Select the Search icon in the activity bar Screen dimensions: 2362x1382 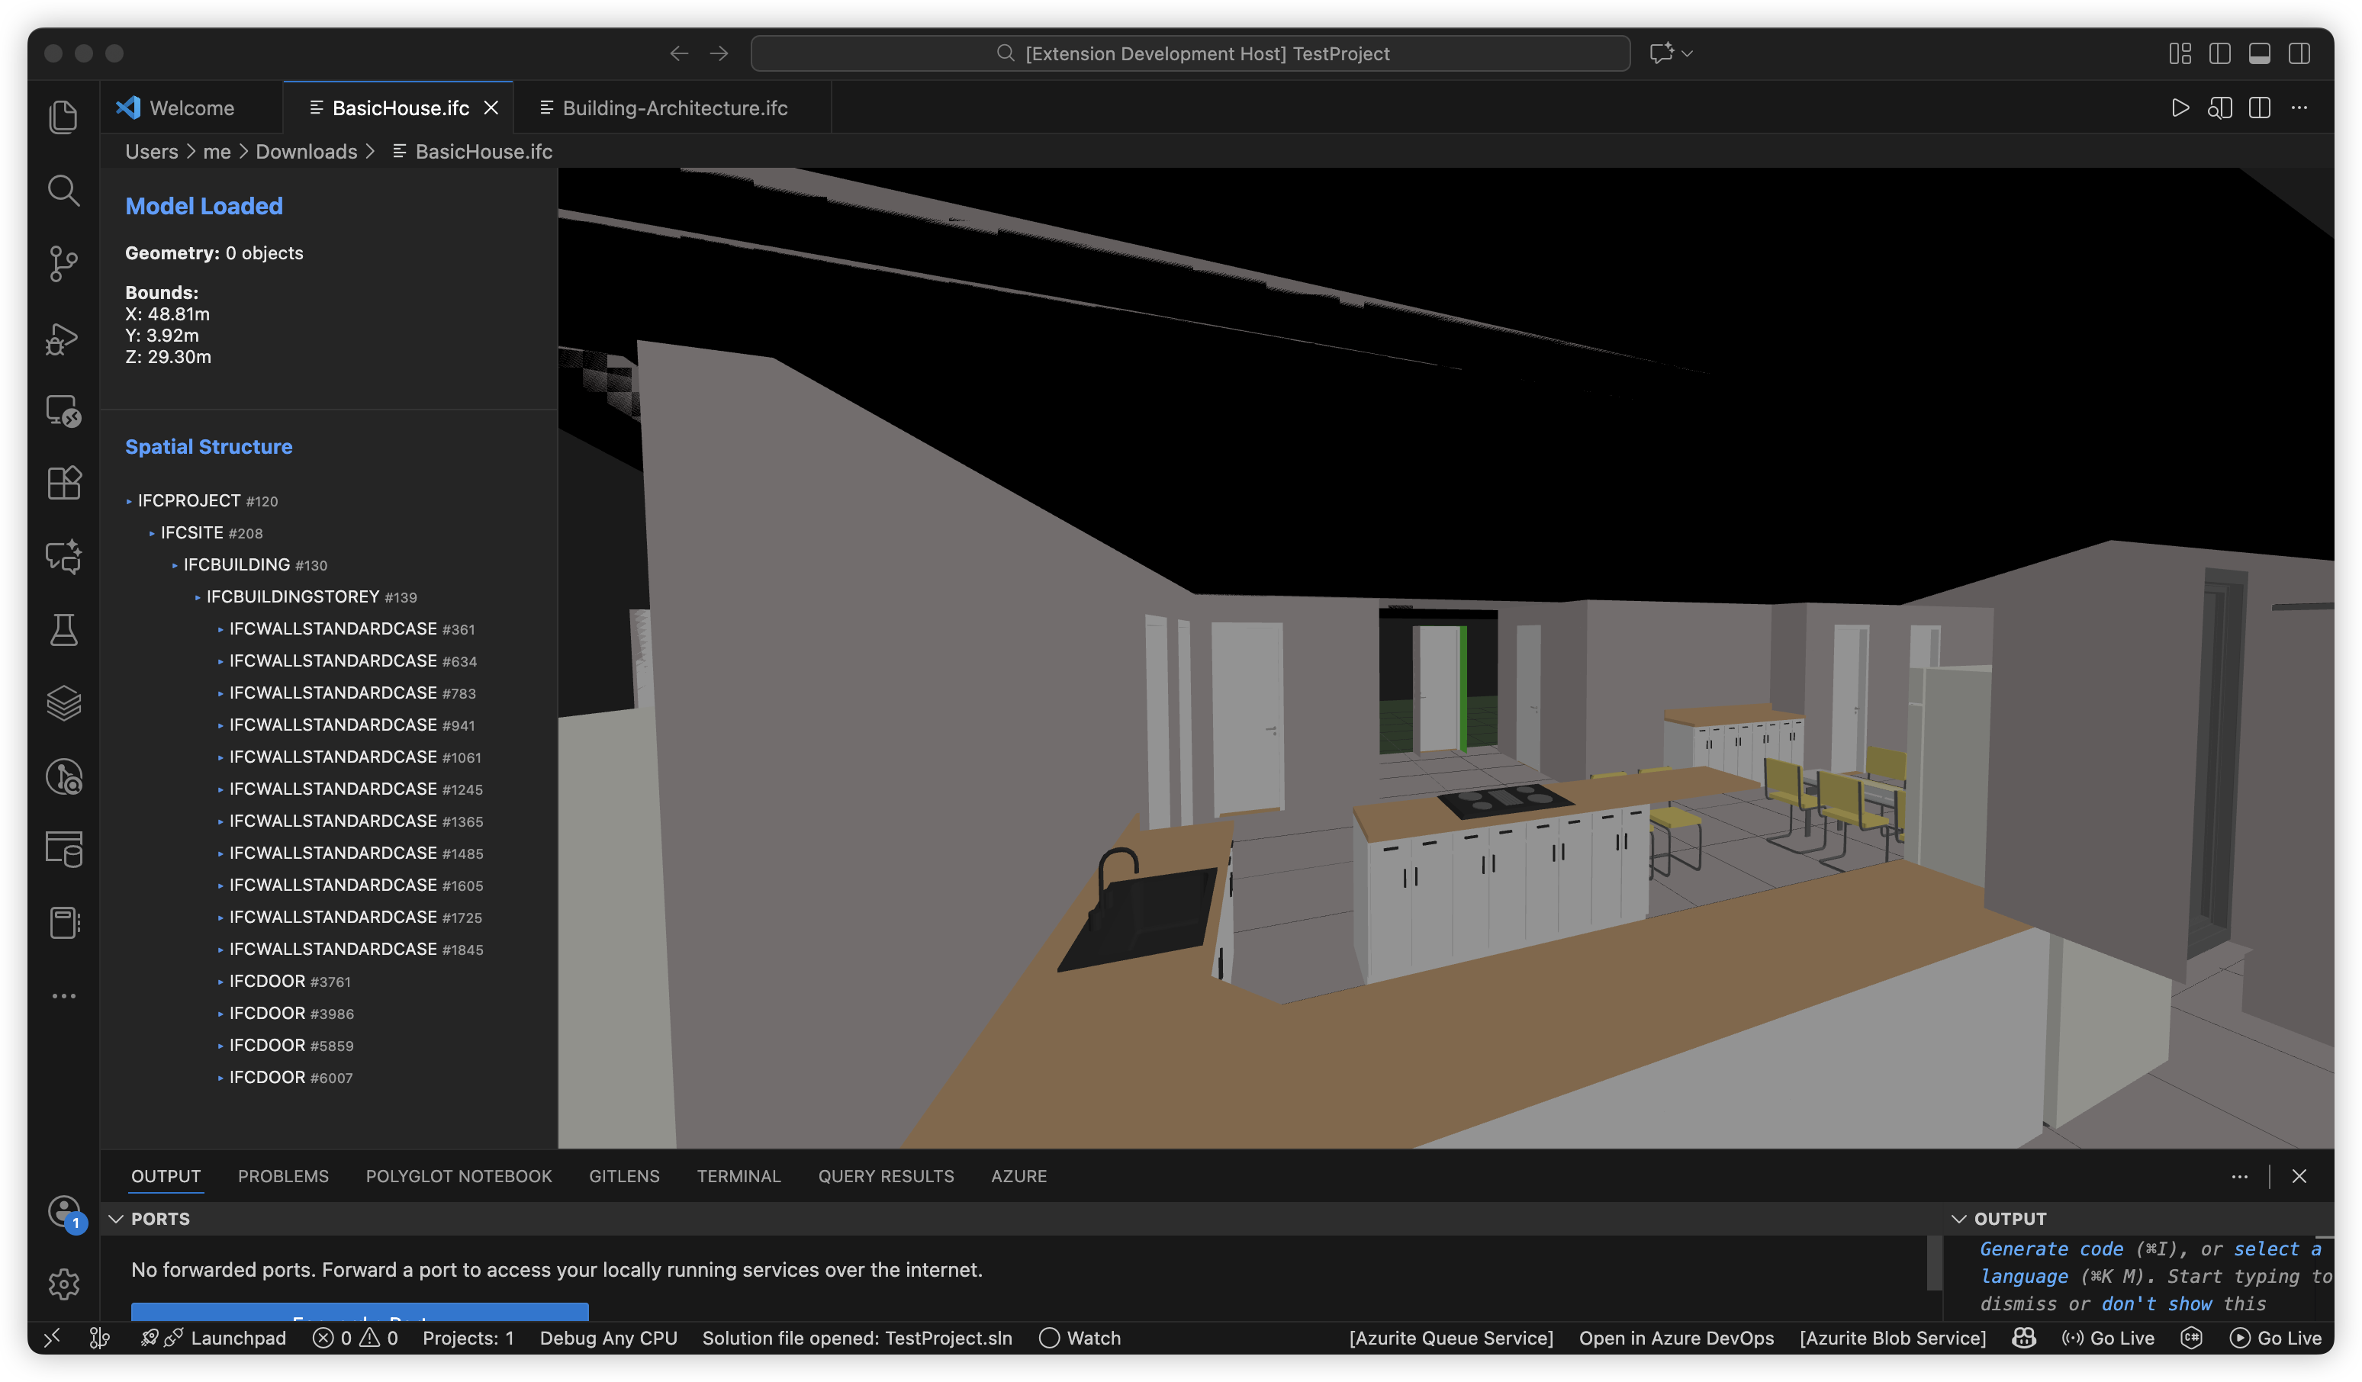tap(63, 190)
